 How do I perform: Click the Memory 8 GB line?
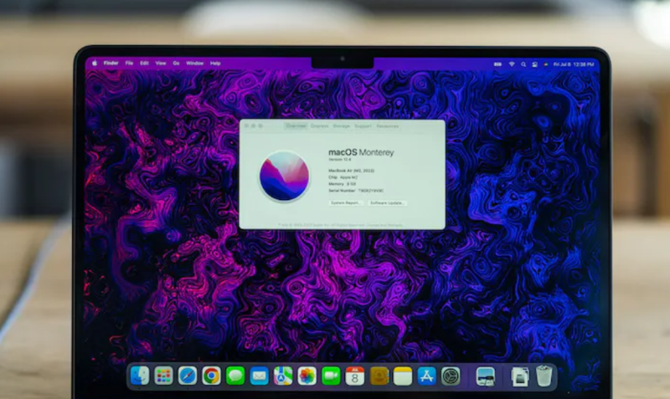coord(343,184)
